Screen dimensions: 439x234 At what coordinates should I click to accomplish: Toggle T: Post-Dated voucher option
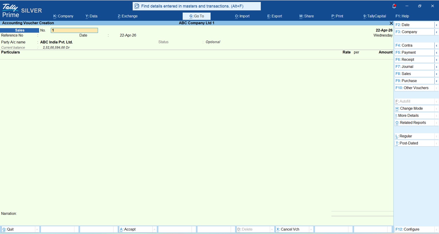tap(414, 143)
